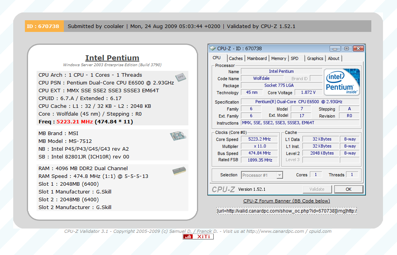Click the OK button in CPU-Z
Screen dimensions: 397x255
[x=349, y=189]
